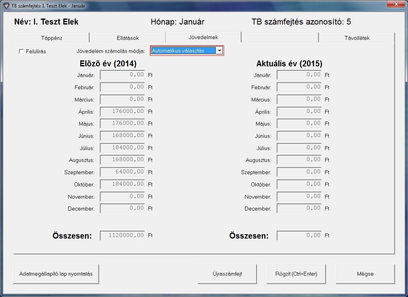Close the TB számfejtés window
The height and width of the screenshot is (297, 408).
tap(395, 4)
